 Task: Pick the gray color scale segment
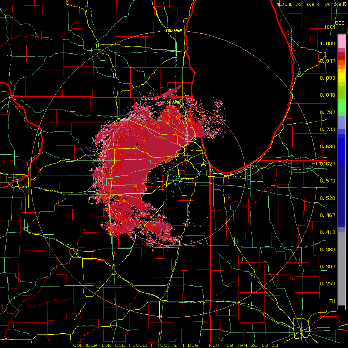[x=341, y=271]
